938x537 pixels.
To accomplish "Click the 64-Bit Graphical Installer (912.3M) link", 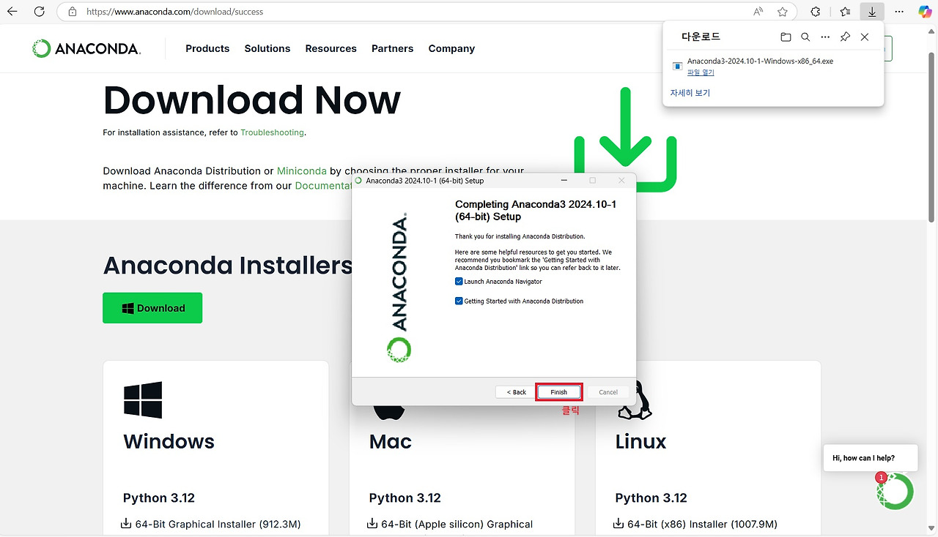I will 218,524.
